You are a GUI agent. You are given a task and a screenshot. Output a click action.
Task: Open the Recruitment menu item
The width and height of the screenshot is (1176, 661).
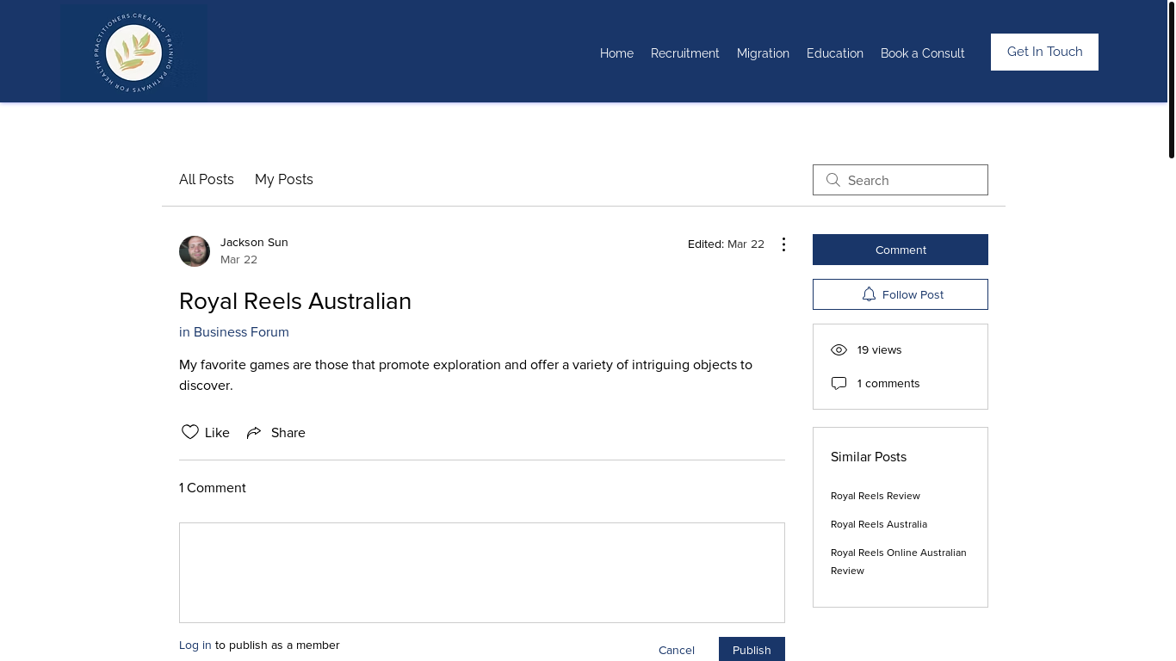click(684, 53)
